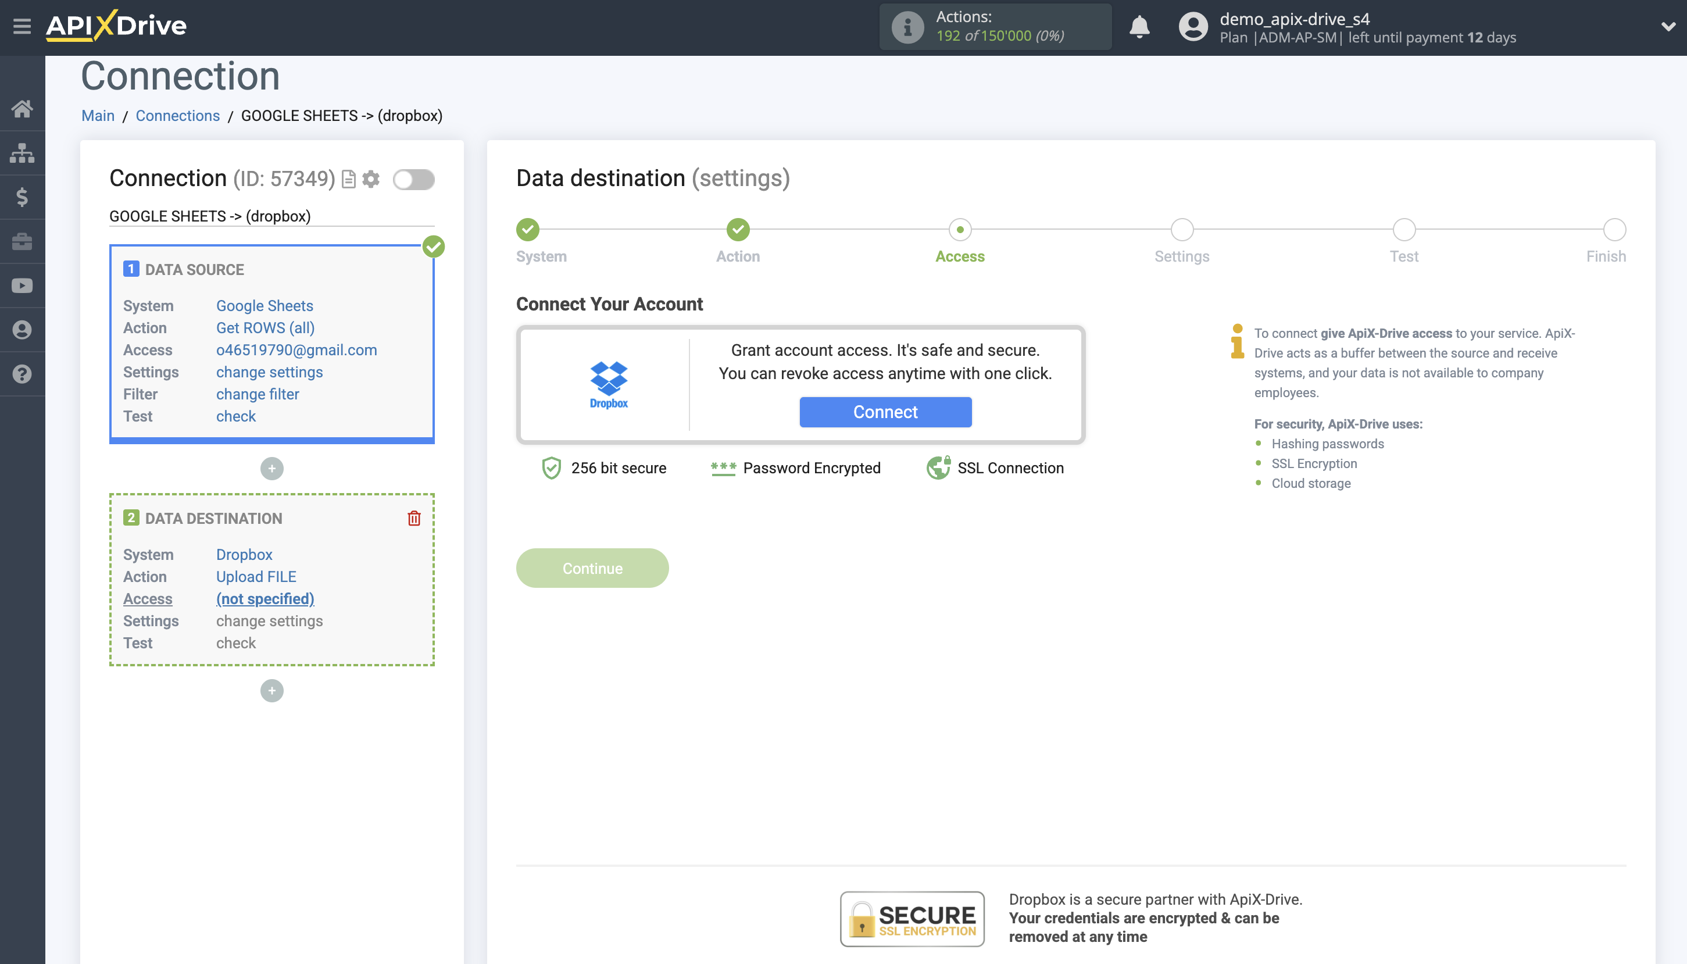Click the change filter link

coord(258,393)
